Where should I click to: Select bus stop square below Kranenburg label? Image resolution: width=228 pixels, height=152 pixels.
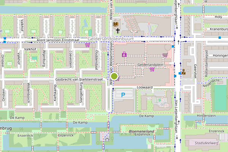(x=220, y=38)
